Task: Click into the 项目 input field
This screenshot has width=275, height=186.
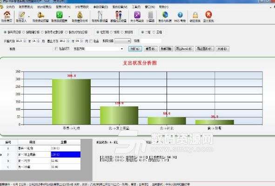Action: point(151,41)
